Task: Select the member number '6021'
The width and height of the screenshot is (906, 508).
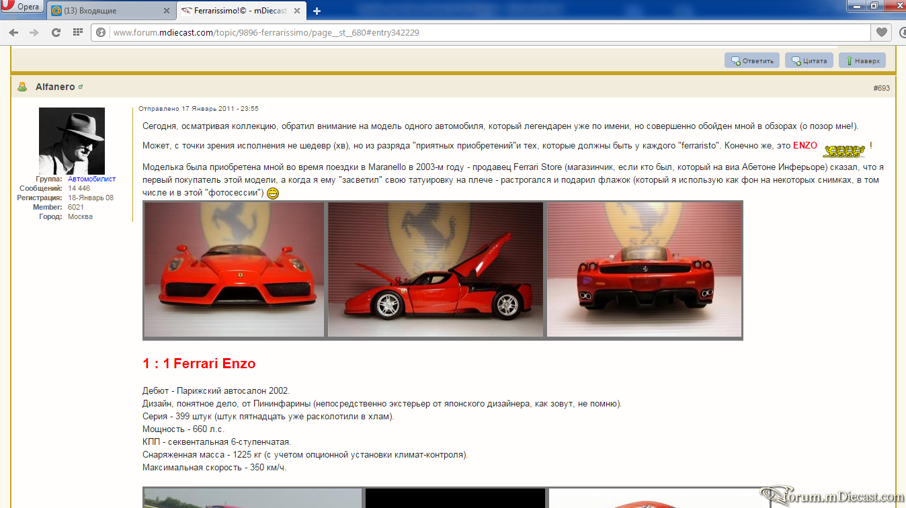Action: (76, 208)
